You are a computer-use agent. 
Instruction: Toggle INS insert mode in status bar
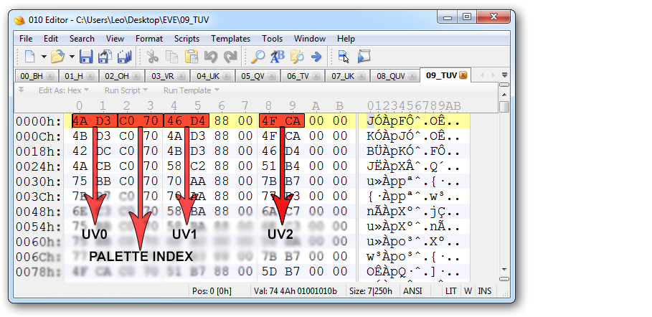485,290
